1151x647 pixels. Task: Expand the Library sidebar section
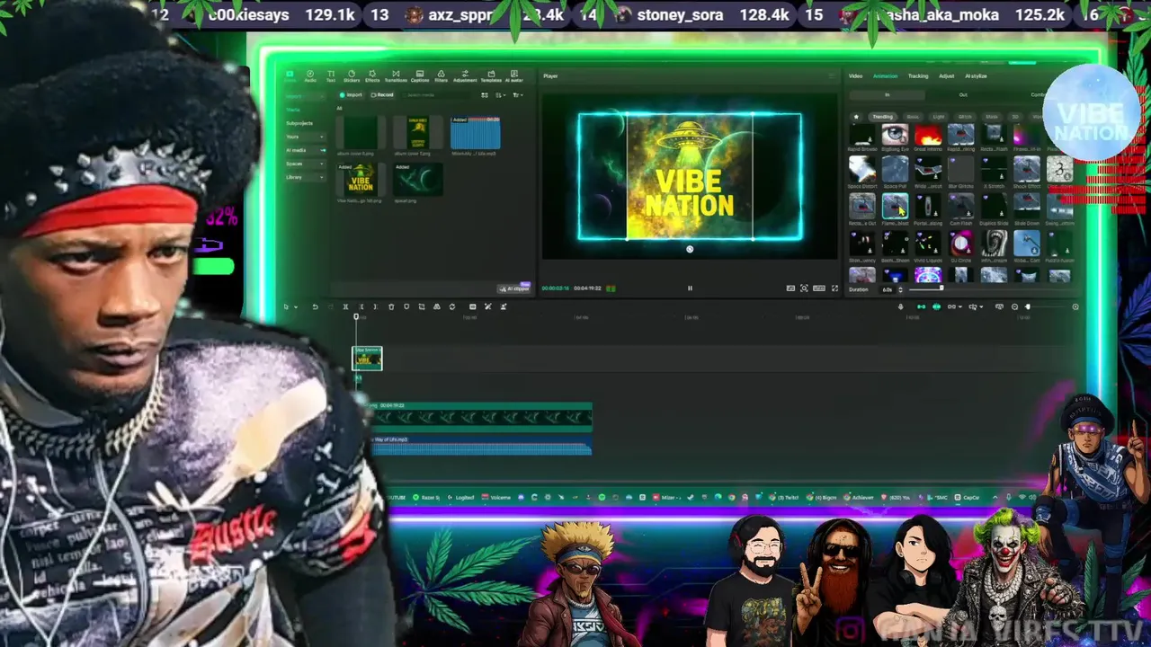tap(305, 177)
